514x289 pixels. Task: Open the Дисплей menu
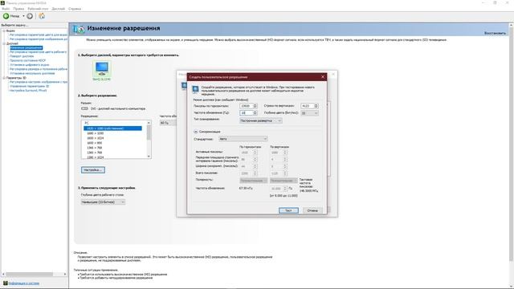pos(59,9)
